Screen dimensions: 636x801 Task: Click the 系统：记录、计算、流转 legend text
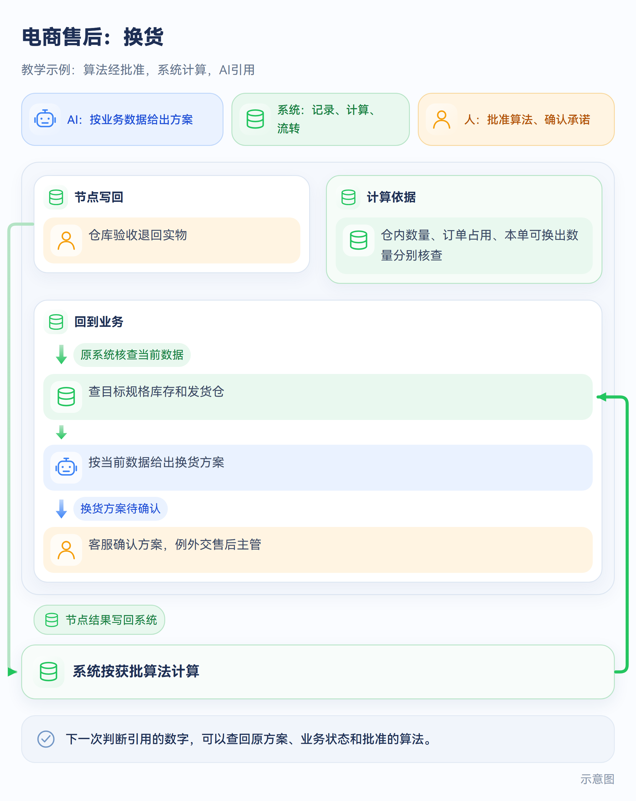coord(327,119)
